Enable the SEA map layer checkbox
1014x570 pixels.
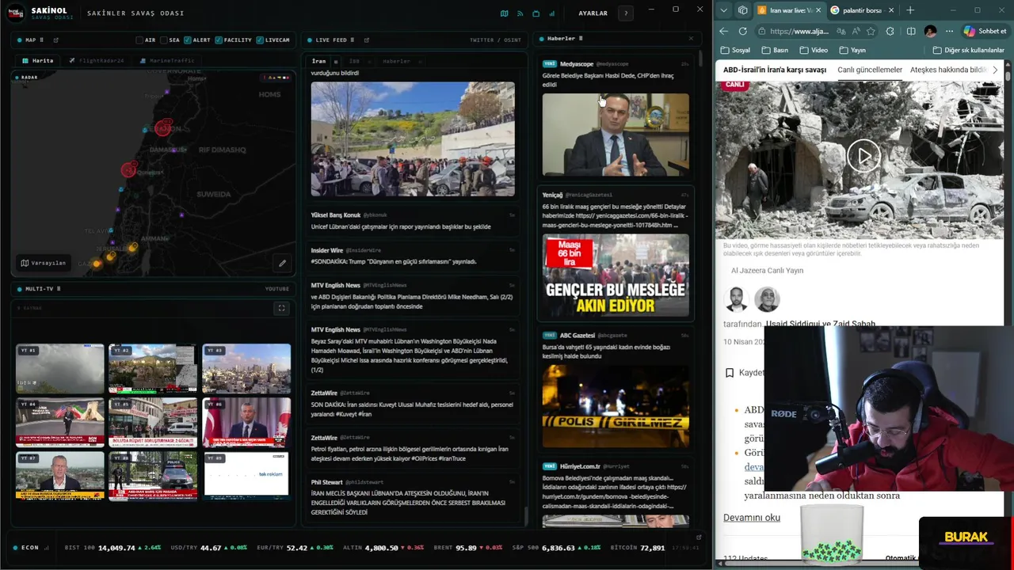coord(164,40)
